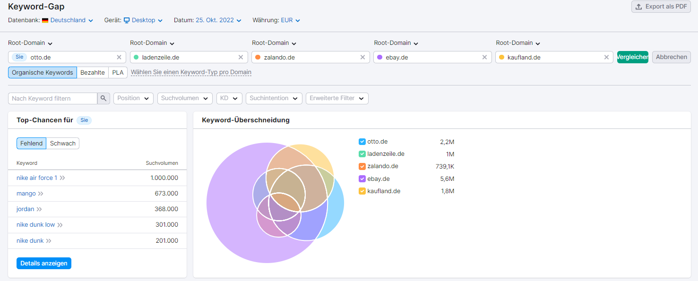698x281 pixels.
Task: Click the keyword search magnifier icon
Action: [103, 98]
